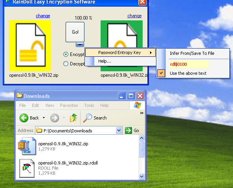Click the file list scrollbar thumb

[141, 149]
